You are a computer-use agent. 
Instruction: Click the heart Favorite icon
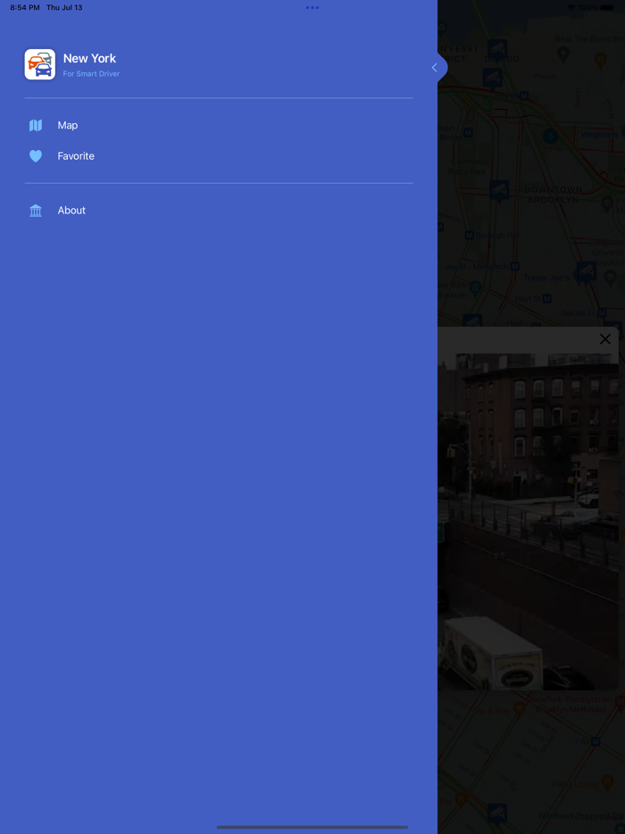[x=36, y=156]
